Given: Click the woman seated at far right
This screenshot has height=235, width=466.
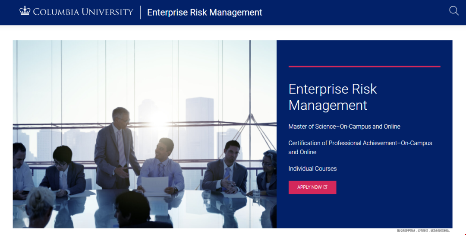Looking at the screenshot, I should (x=267, y=173).
